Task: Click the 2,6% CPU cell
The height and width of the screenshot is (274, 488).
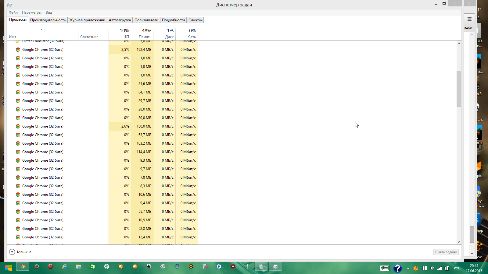Action: 120,126
